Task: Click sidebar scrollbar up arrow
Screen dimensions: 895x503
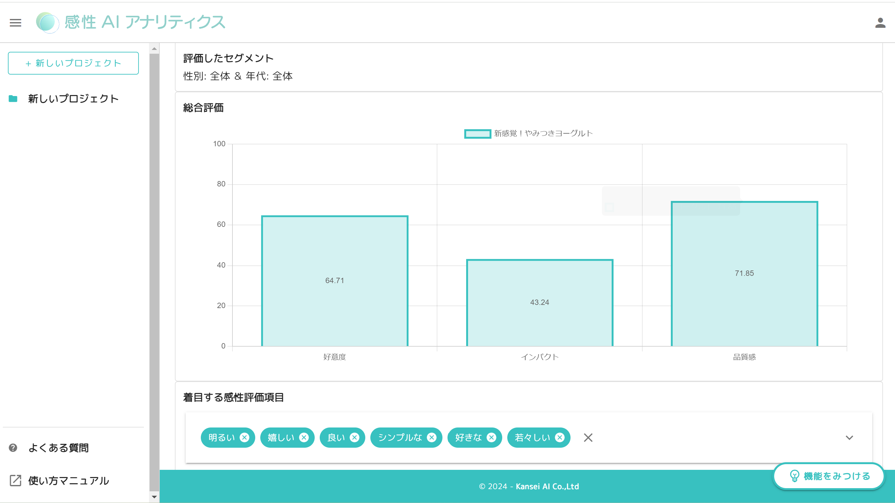Action: [x=154, y=49]
